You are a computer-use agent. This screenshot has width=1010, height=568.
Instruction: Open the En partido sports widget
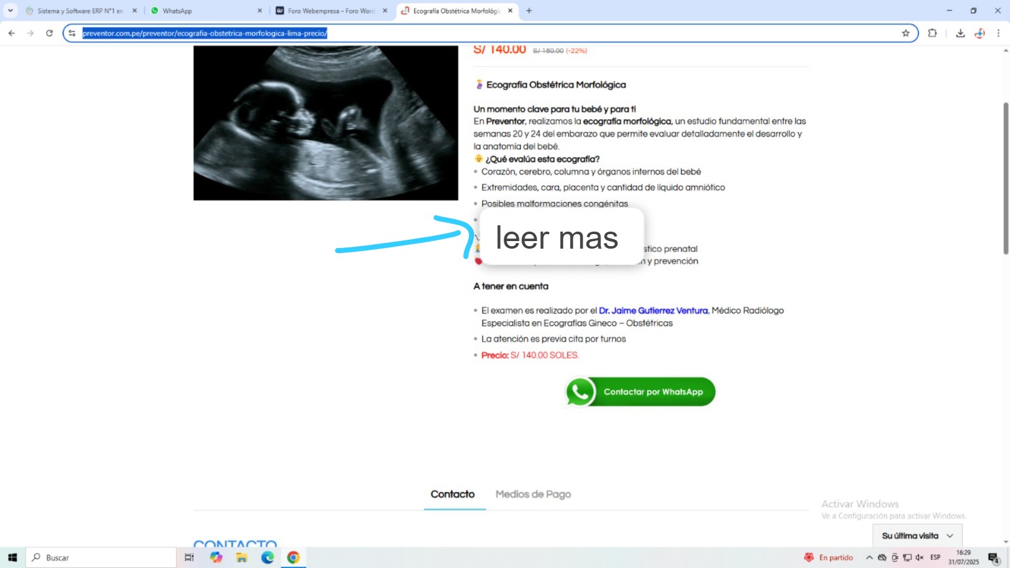(x=828, y=557)
